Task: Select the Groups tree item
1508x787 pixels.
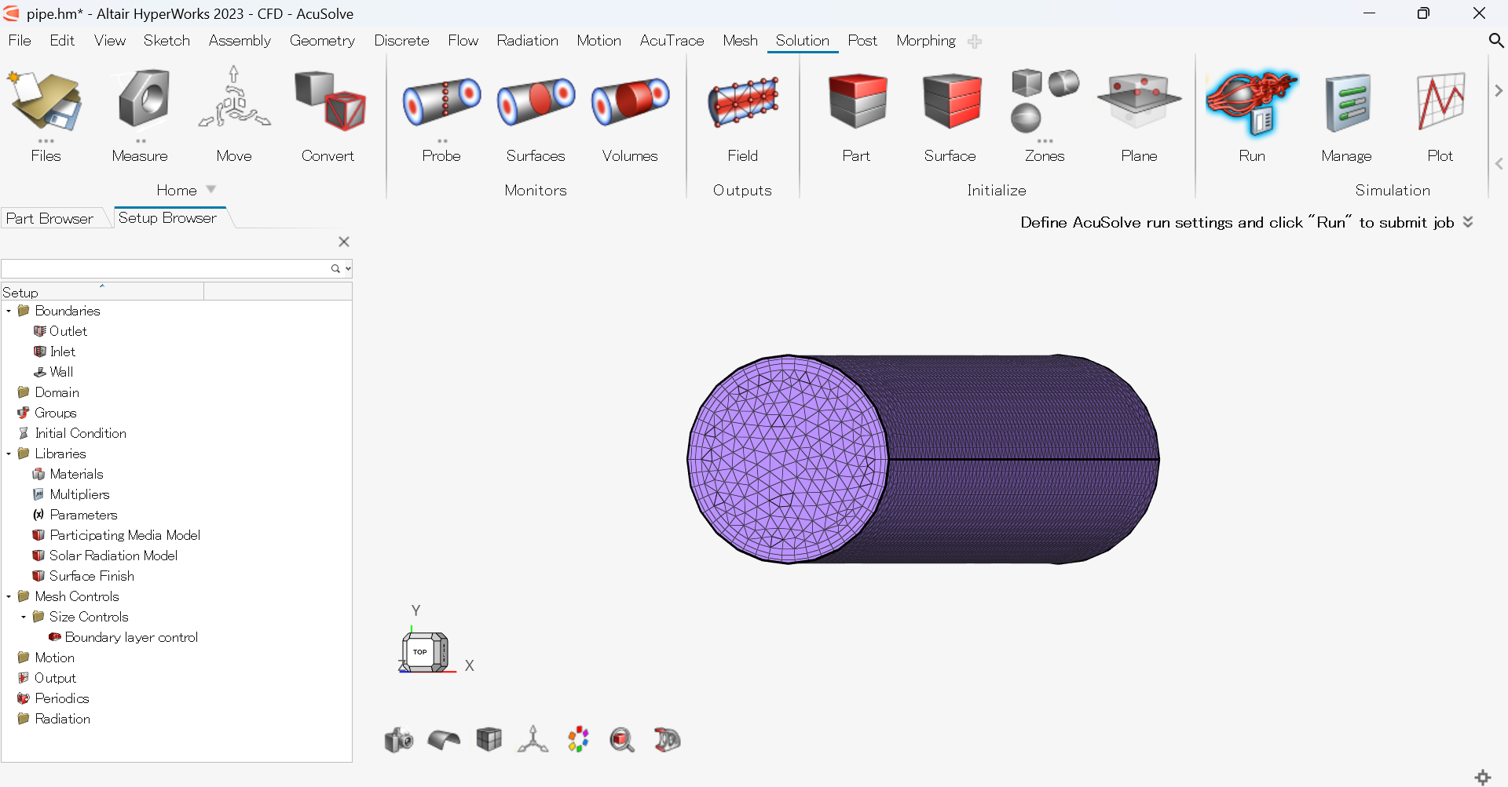Action: pos(55,414)
